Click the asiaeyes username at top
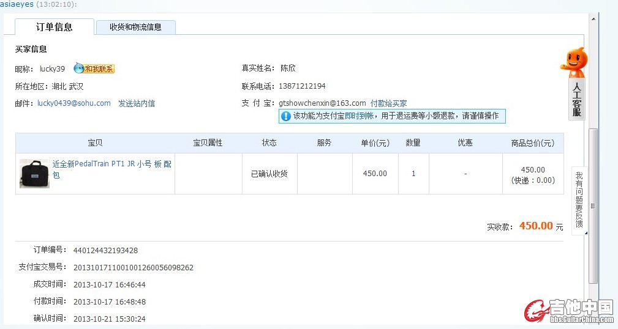The height and width of the screenshot is (329, 618). coord(17,4)
